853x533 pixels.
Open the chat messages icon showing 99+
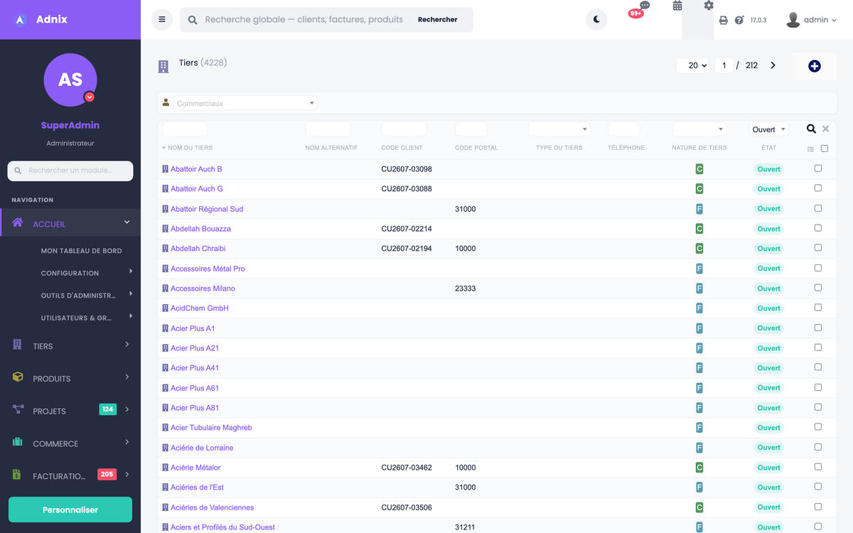click(644, 6)
